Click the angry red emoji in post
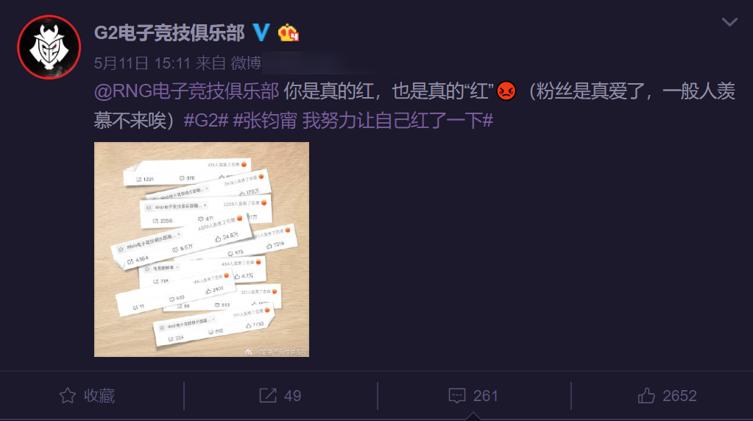 click(506, 91)
